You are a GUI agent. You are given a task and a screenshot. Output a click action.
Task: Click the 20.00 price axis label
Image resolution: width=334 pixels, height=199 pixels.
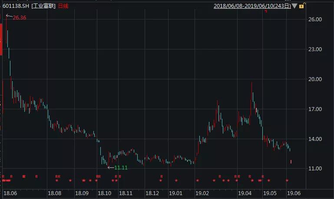315,79
